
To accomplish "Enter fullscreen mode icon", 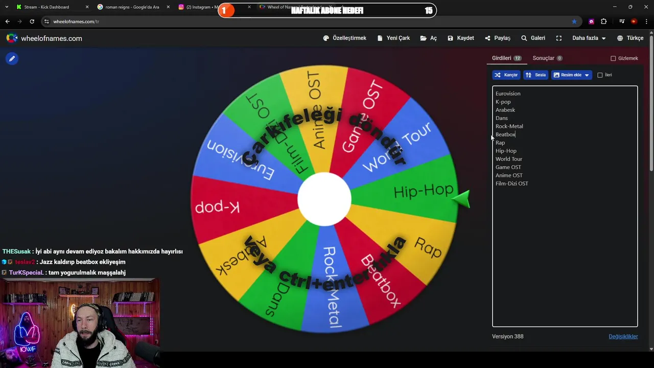I will 559,38.
